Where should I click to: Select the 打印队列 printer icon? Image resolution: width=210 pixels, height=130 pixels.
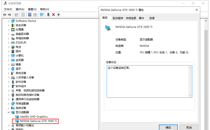point(13,43)
